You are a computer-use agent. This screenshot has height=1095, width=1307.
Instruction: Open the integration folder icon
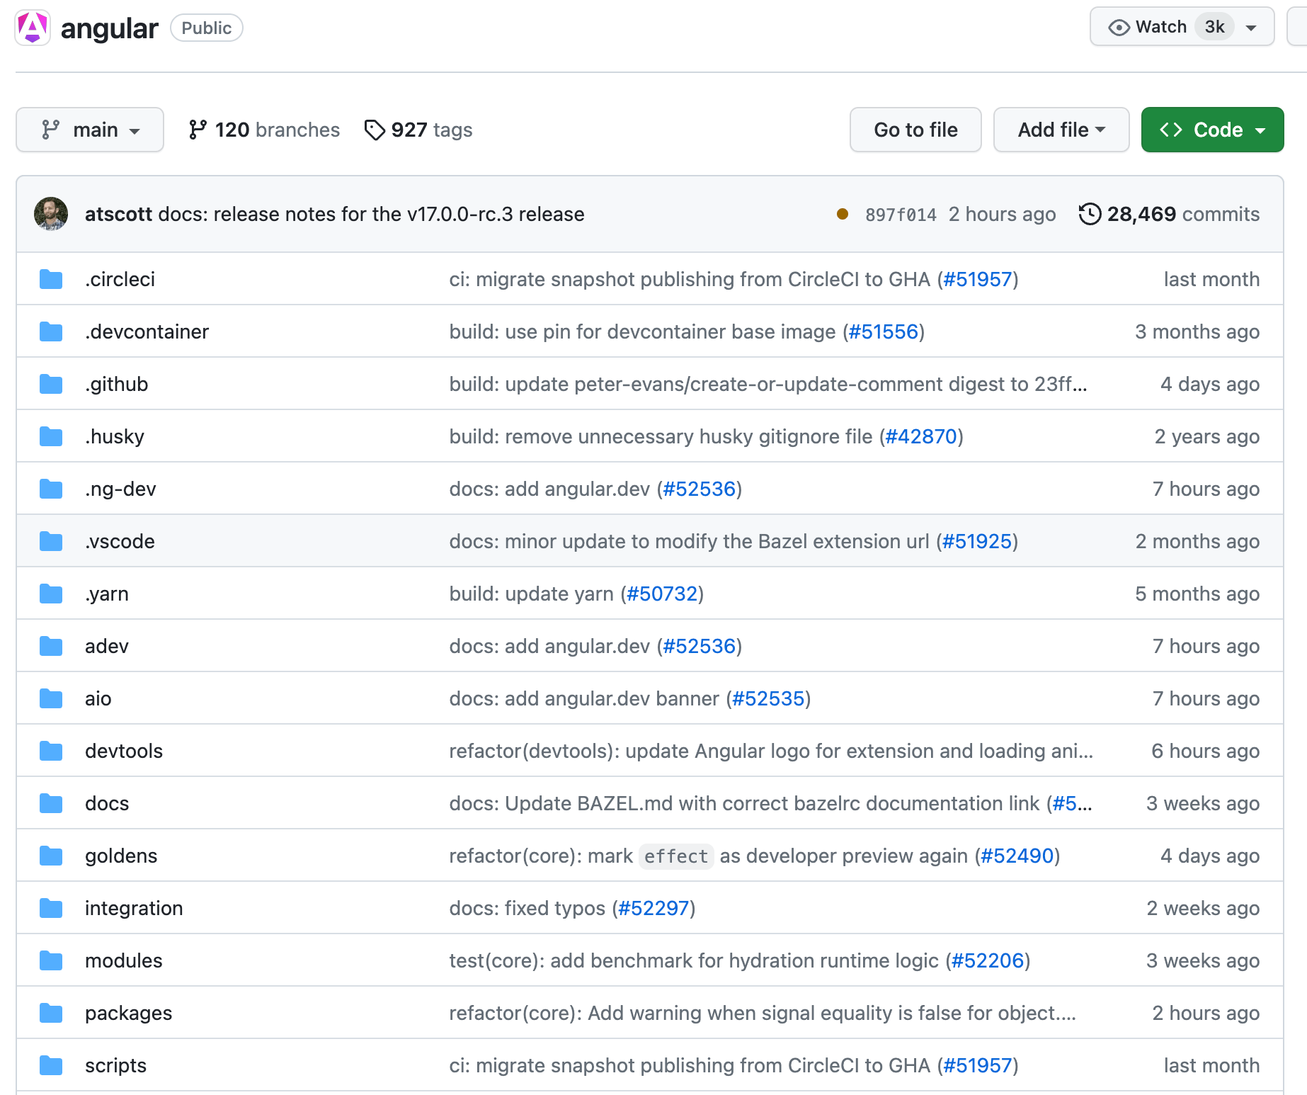point(51,908)
